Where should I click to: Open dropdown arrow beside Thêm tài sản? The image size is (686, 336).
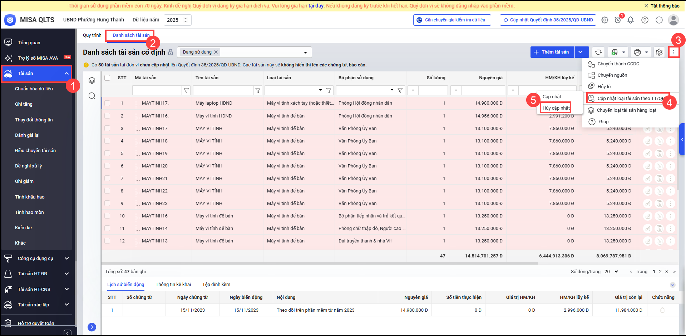tap(581, 52)
